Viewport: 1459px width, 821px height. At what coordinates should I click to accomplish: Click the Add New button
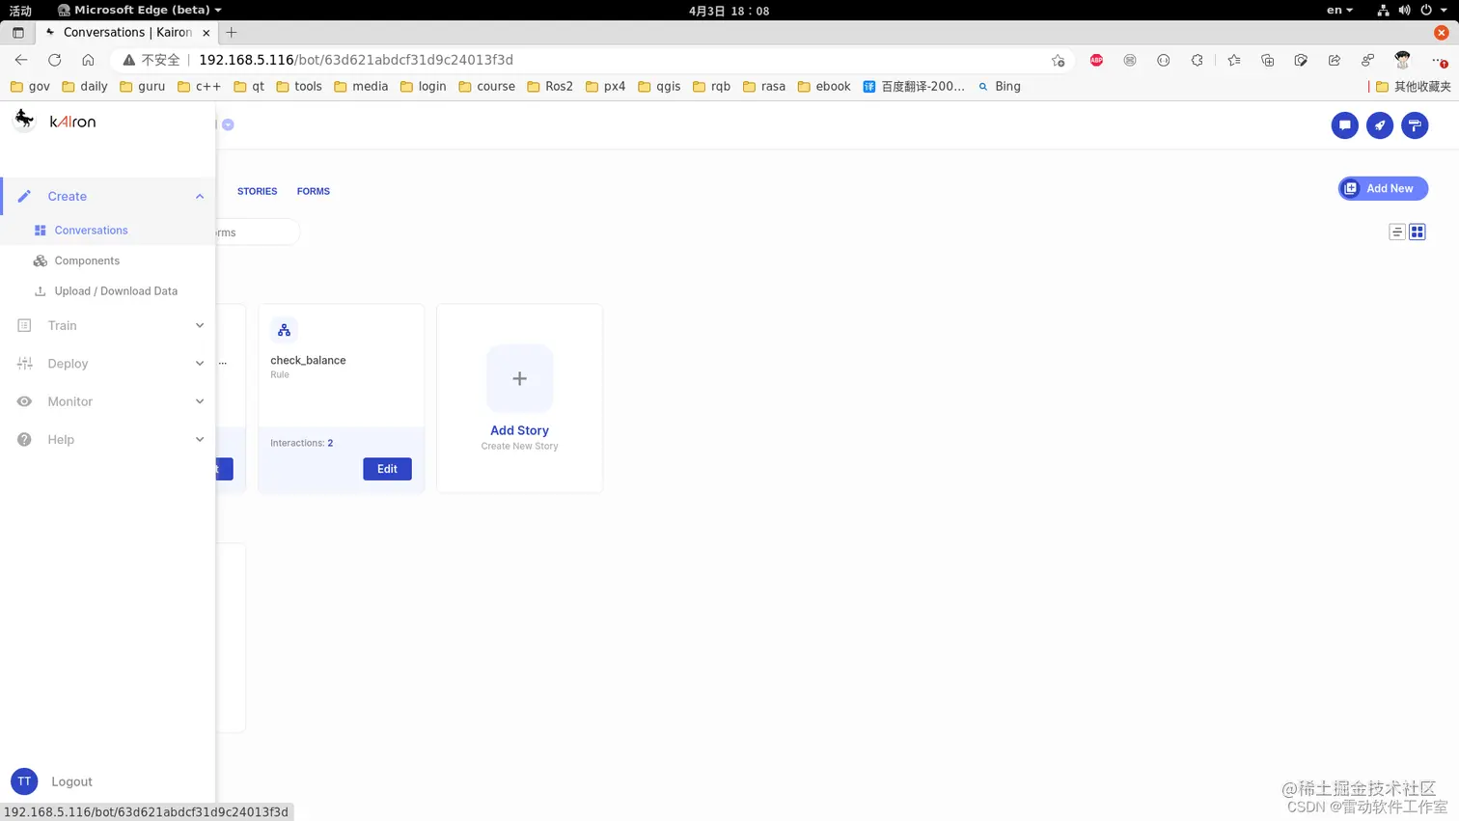click(1383, 188)
